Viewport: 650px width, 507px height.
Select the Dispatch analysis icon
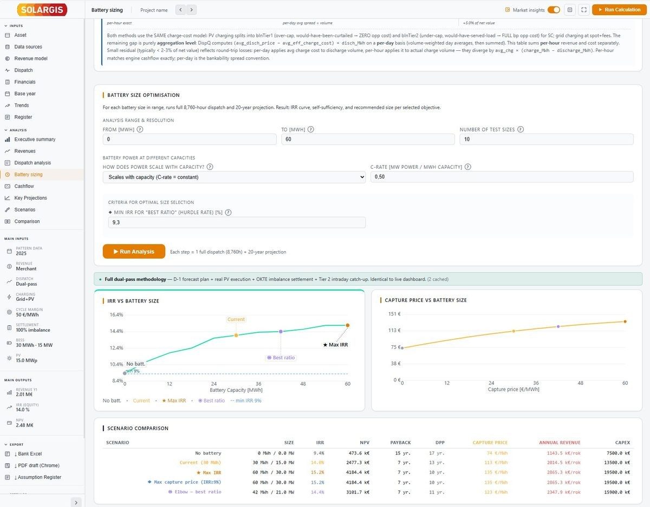(x=8, y=163)
